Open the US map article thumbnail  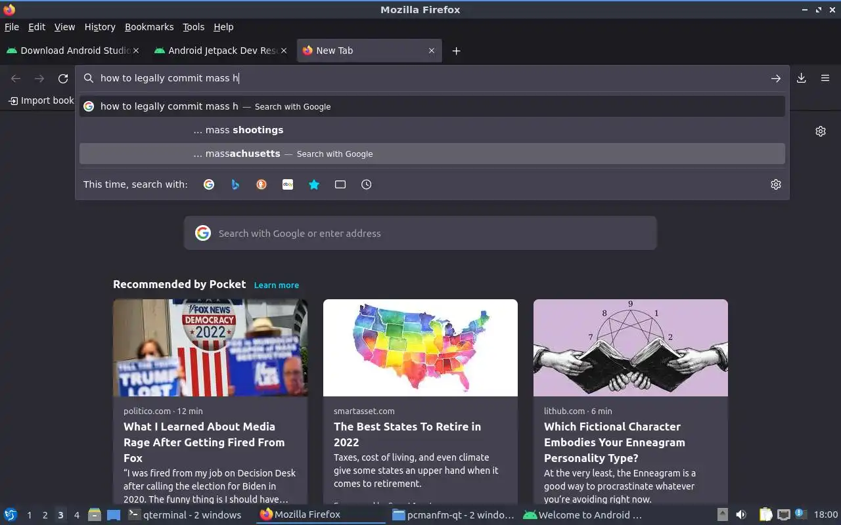click(420, 348)
